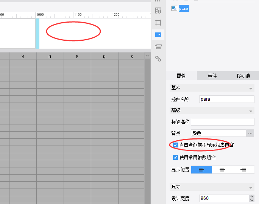
Task: Choose center alignment display position
Action: (222, 170)
